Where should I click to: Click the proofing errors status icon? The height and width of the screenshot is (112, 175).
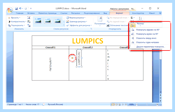coord(44,104)
